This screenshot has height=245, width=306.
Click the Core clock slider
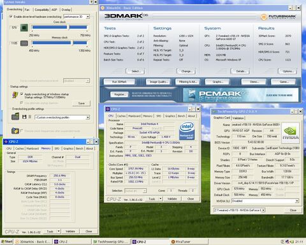coord(59,27)
